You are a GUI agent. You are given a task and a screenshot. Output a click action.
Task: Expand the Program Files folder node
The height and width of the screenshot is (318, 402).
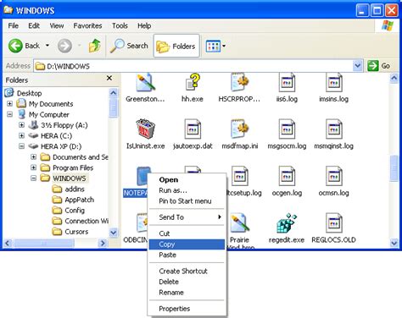(33, 167)
